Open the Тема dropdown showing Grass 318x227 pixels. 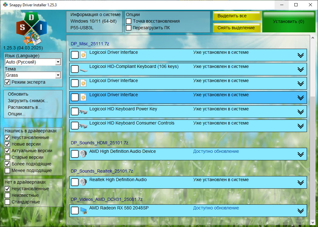point(58,75)
